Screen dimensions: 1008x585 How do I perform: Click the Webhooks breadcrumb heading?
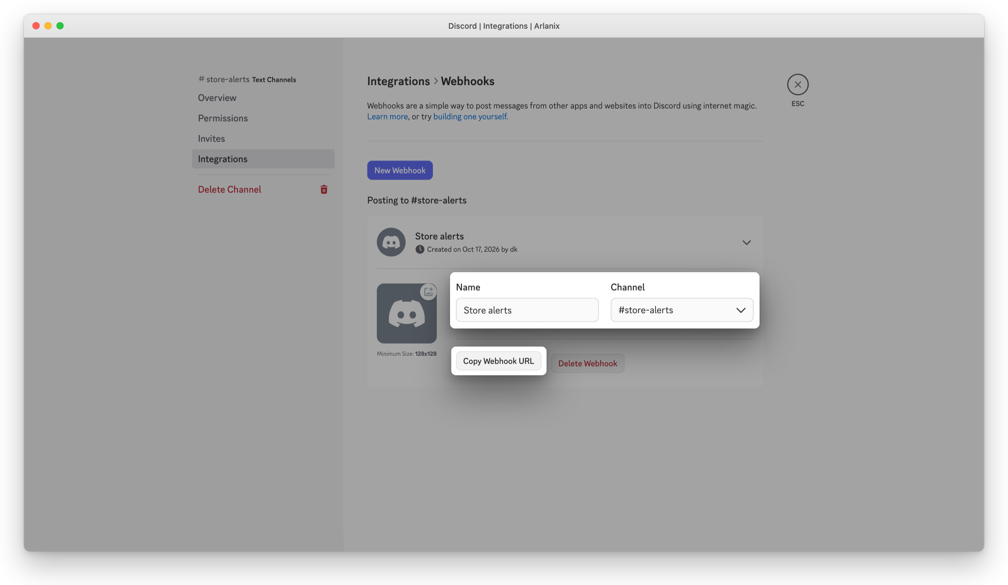(x=467, y=81)
